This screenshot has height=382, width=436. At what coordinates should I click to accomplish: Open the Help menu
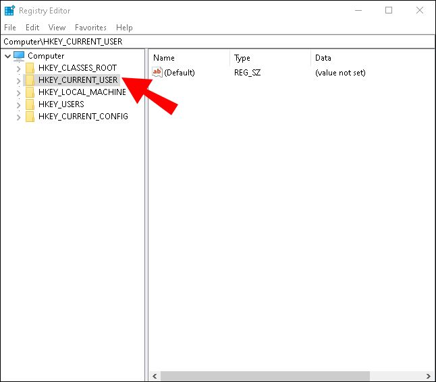tap(124, 28)
